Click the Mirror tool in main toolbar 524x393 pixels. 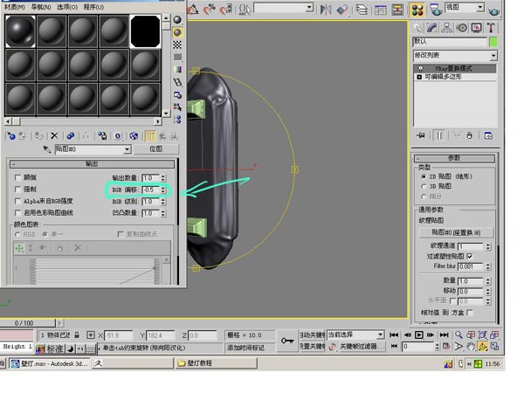pyautogui.click(x=326, y=10)
